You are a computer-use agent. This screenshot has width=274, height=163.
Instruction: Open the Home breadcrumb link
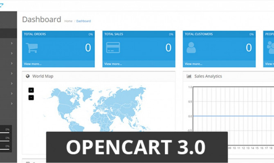click(x=68, y=21)
